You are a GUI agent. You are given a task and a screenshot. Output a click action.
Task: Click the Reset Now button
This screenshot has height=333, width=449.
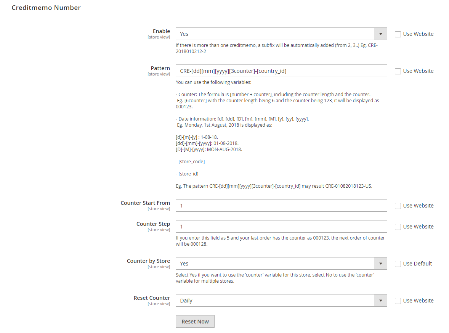coord(195,322)
